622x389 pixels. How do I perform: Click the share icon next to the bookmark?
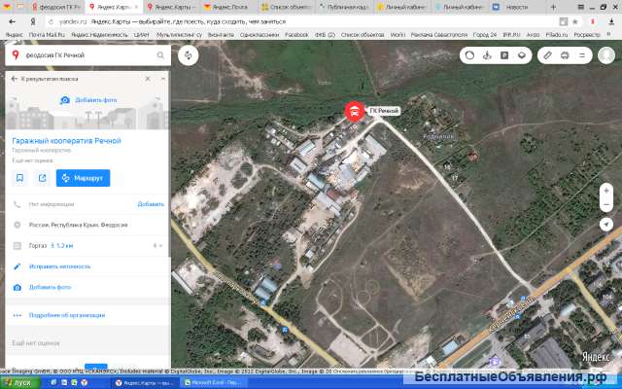click(43, 178)
